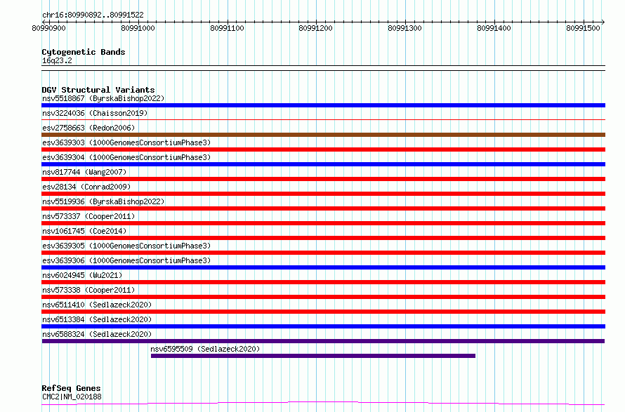The width and height of the screenshot is (625, 412).
Task: Click the nsv6513384 (Sedlazeck2020) label
Action: coord(97,319)
